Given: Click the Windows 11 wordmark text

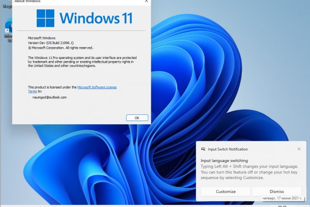Looking at the screenshot, I should pos(95,18).
